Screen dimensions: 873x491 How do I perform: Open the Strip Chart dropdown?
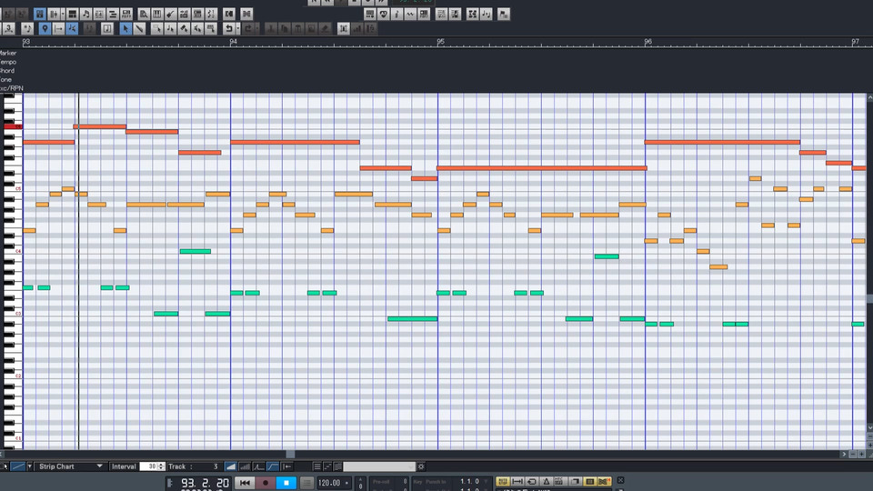tap(70, 466)
